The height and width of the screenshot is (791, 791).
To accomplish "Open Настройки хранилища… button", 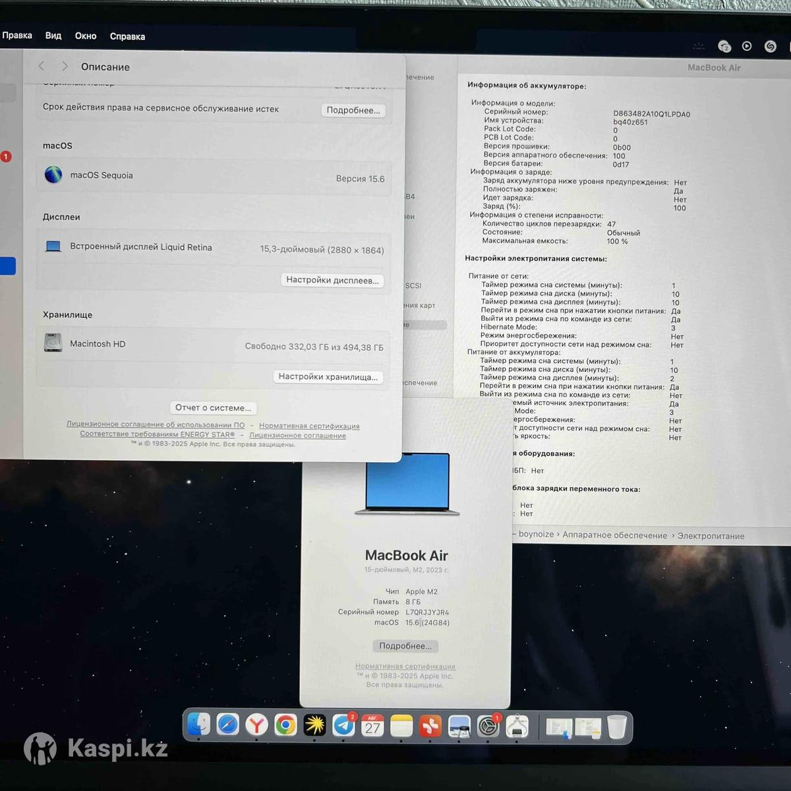I will (328, 376).
